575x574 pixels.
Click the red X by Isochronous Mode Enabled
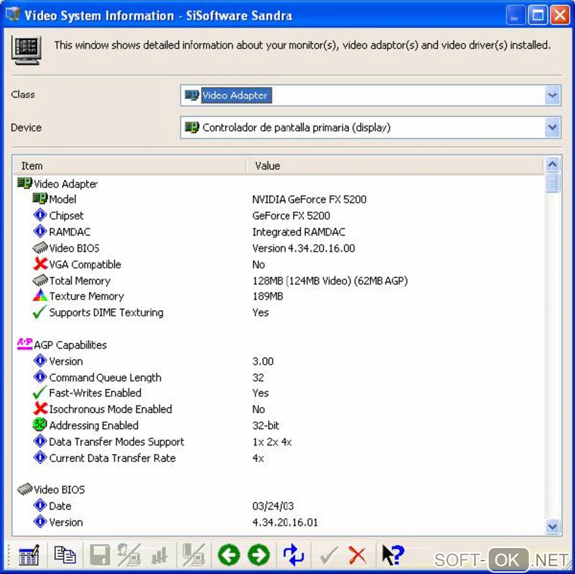pyautogui.click(x=40, y=408)
